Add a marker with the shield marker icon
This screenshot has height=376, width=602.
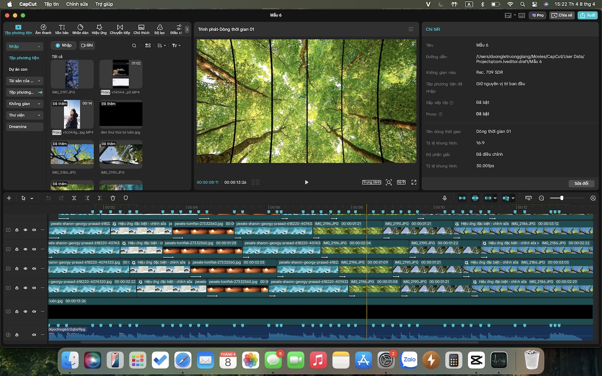point(126,198)
